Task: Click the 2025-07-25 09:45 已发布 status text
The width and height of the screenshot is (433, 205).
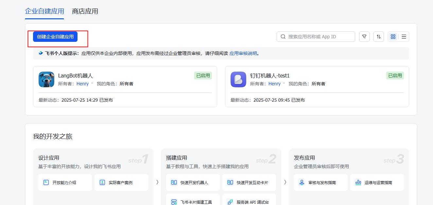Action: point(279,100)
